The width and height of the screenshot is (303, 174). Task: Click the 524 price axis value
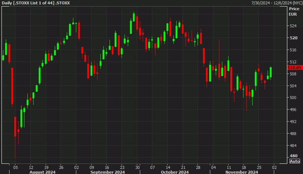click(x=293, y=26)
